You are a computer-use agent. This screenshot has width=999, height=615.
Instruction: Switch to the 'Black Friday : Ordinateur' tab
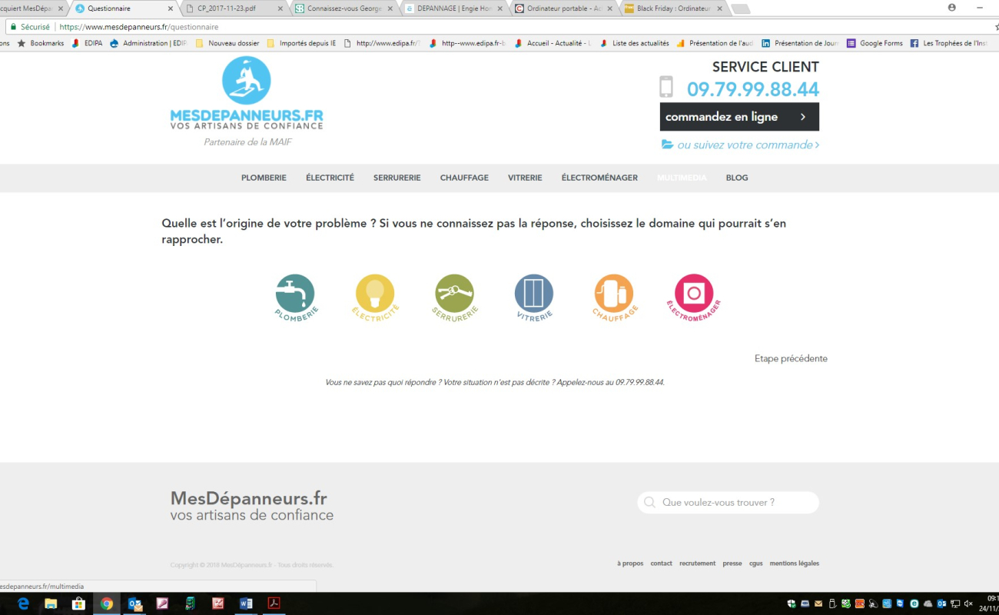tap(674, 8)
